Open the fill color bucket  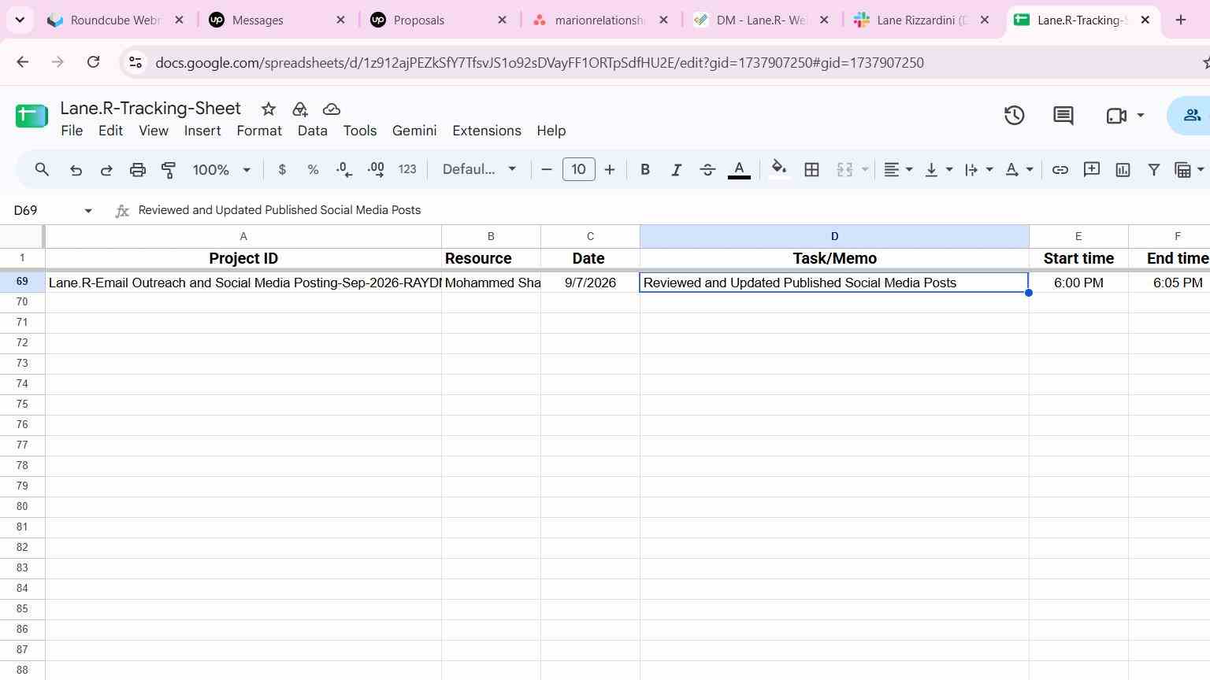point(779,170)
